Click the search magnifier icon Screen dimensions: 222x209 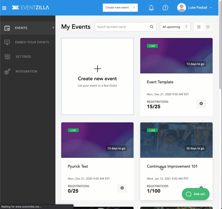coord(152,27)
